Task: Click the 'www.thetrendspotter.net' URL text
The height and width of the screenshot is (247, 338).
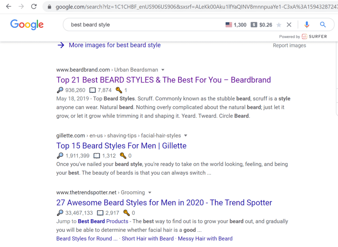Action: [86, 193]
